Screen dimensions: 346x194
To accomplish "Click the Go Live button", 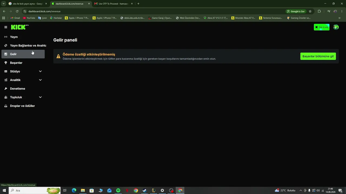I will (321, 27).
